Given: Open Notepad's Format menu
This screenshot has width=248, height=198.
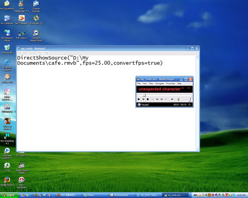Looking at the screenshot, I should (x=32, y=53).
